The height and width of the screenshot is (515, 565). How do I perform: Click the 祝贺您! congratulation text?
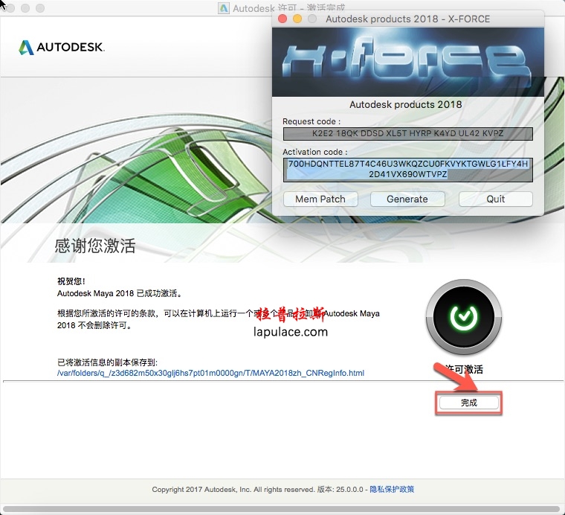(71, 281)
